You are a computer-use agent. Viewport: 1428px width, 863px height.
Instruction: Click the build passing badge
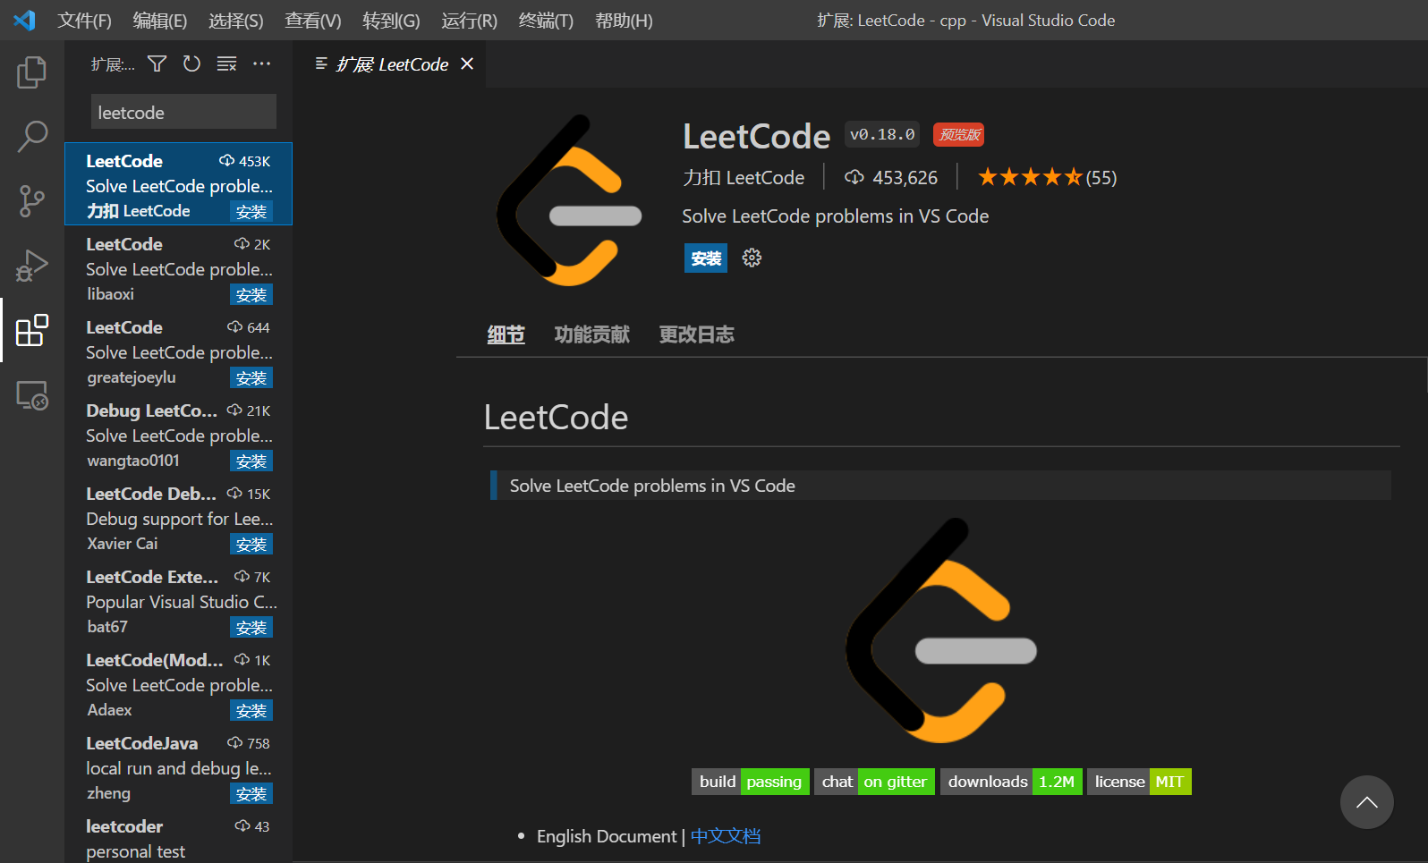click(x=751, y=782)
